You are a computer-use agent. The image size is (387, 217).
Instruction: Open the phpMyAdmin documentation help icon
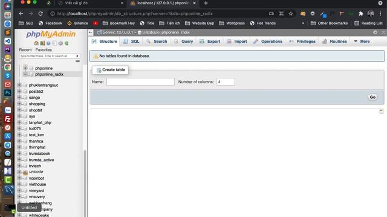click(48, 43)
